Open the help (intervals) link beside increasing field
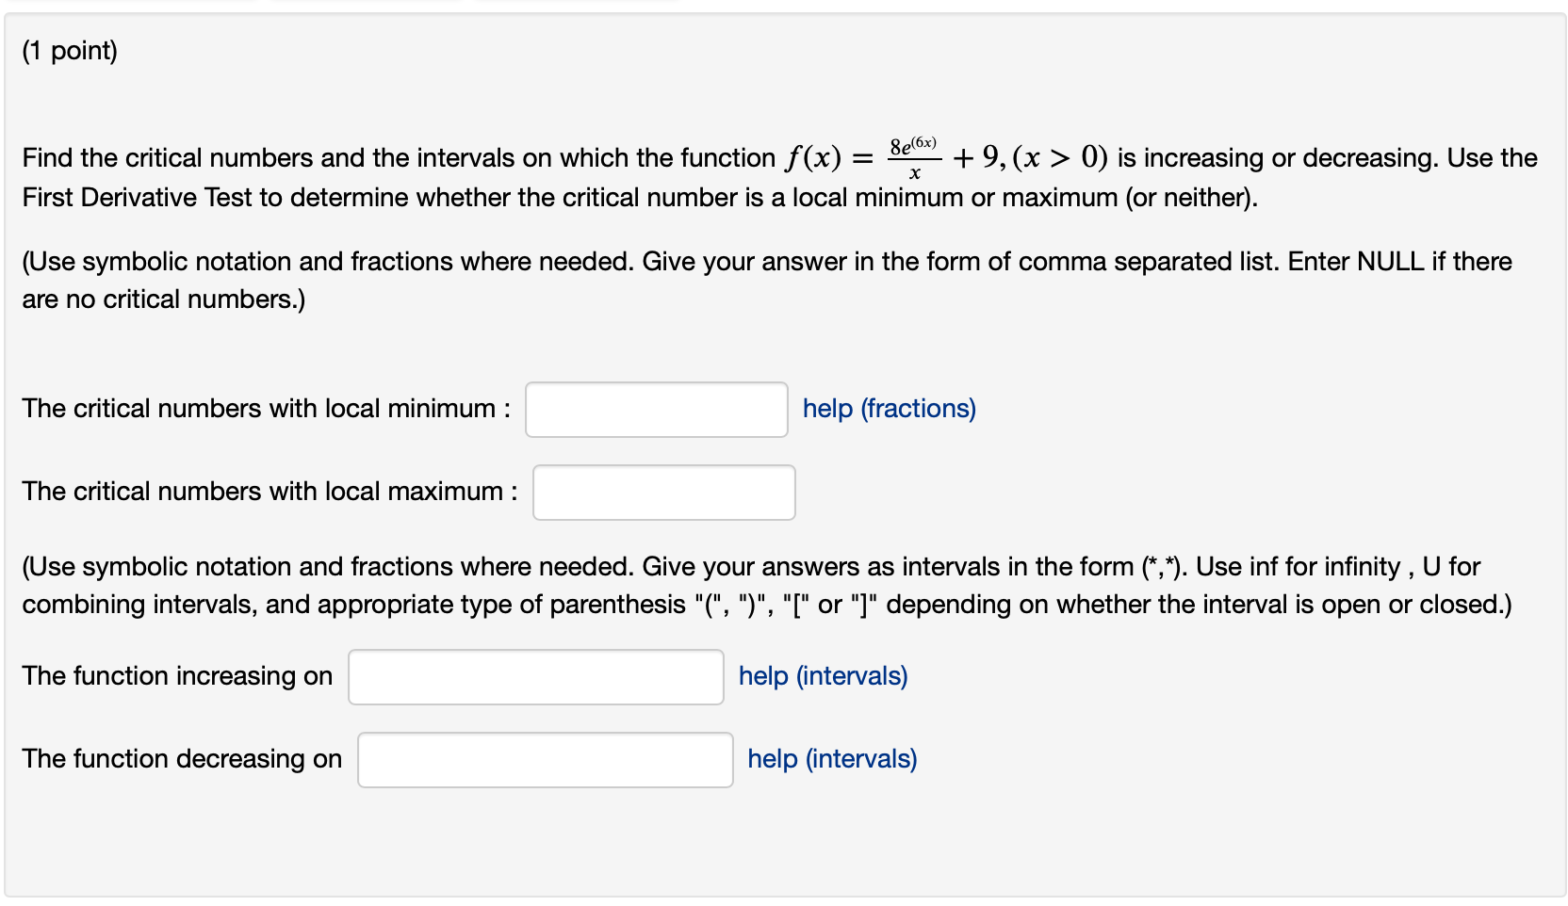 click(x=821, y=675)
